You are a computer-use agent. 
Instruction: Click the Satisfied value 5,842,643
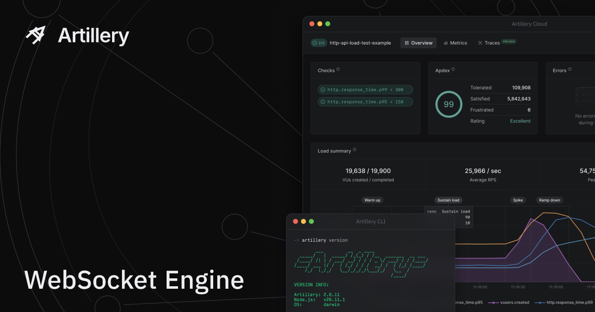(519, 99)
